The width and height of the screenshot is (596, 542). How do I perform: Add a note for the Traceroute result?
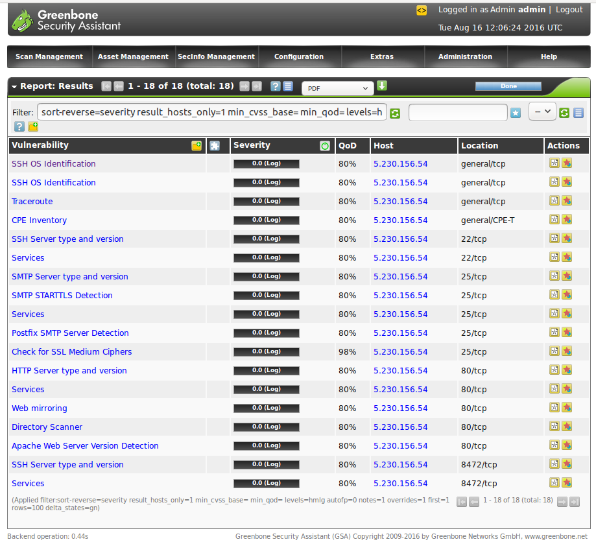554,201
